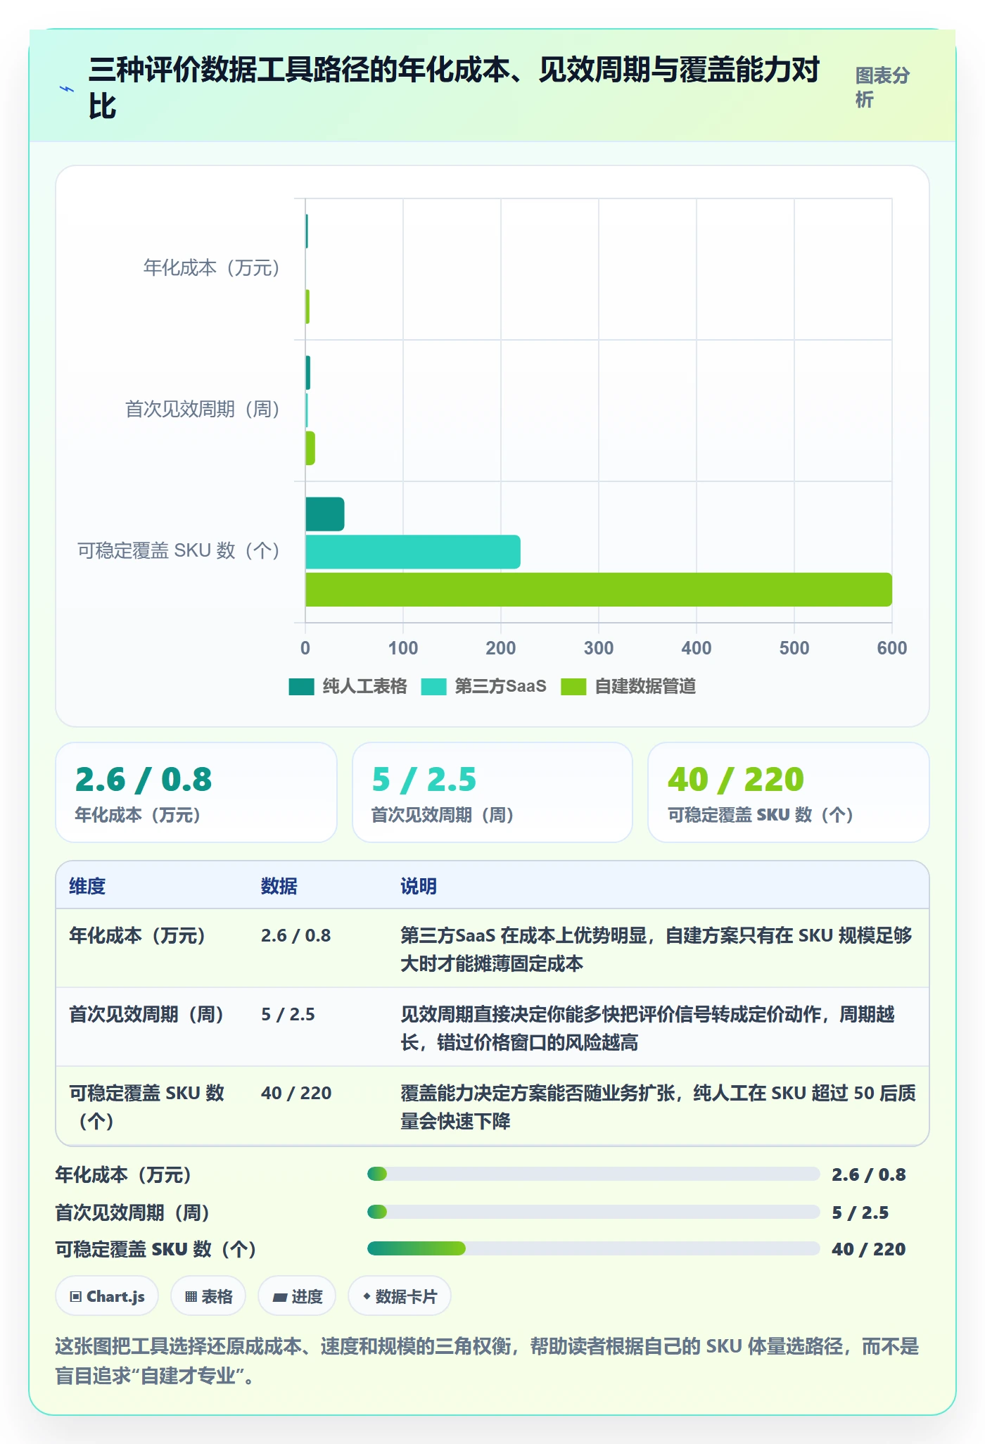
Task: Click the 纯人工表格 legend label
Action: [364, 686]
